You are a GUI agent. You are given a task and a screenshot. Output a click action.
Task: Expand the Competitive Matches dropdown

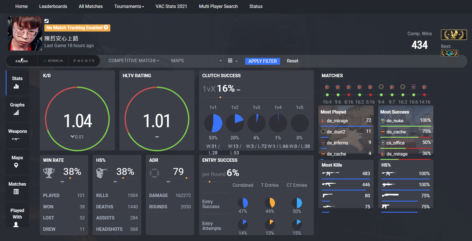(x=134, y=61)
